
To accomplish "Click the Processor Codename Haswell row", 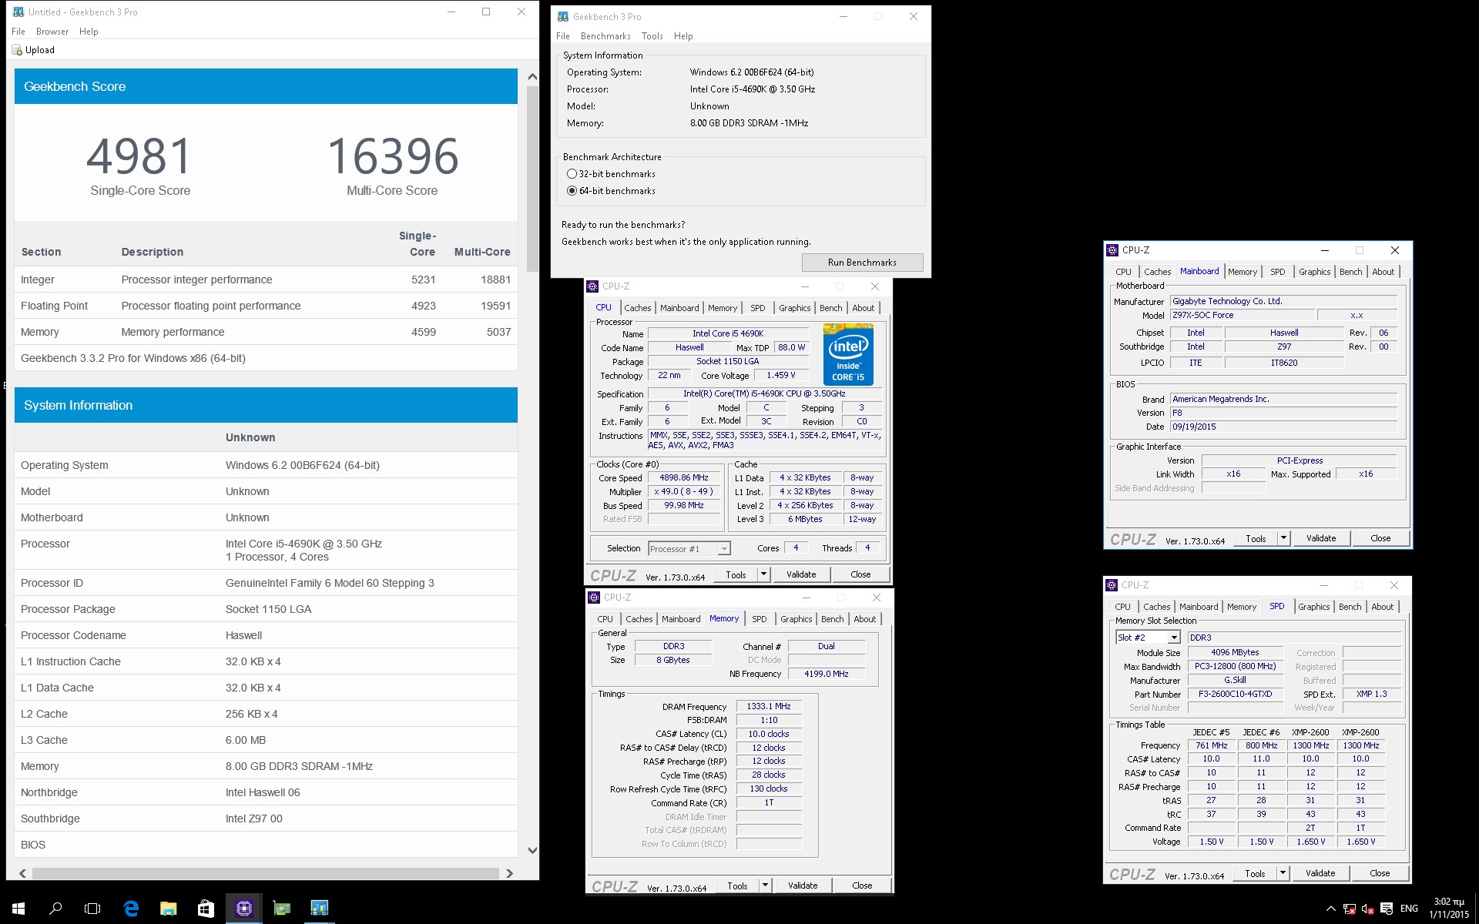I will (x=266, y=635).
